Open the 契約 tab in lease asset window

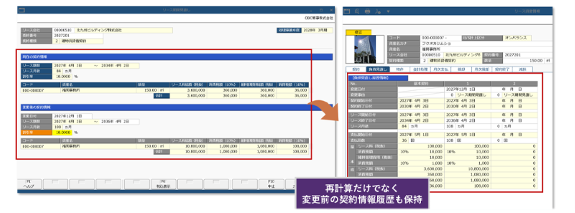tap(355, 69)
